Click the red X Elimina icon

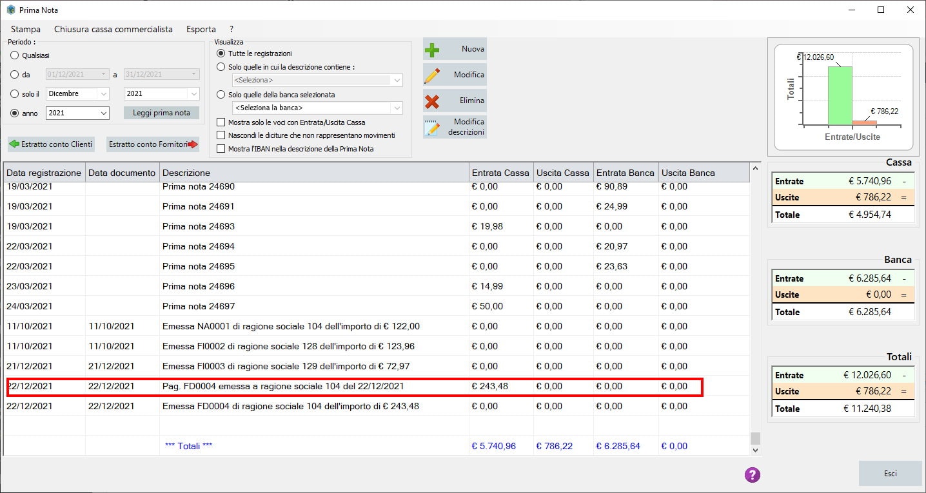point(432,101)
